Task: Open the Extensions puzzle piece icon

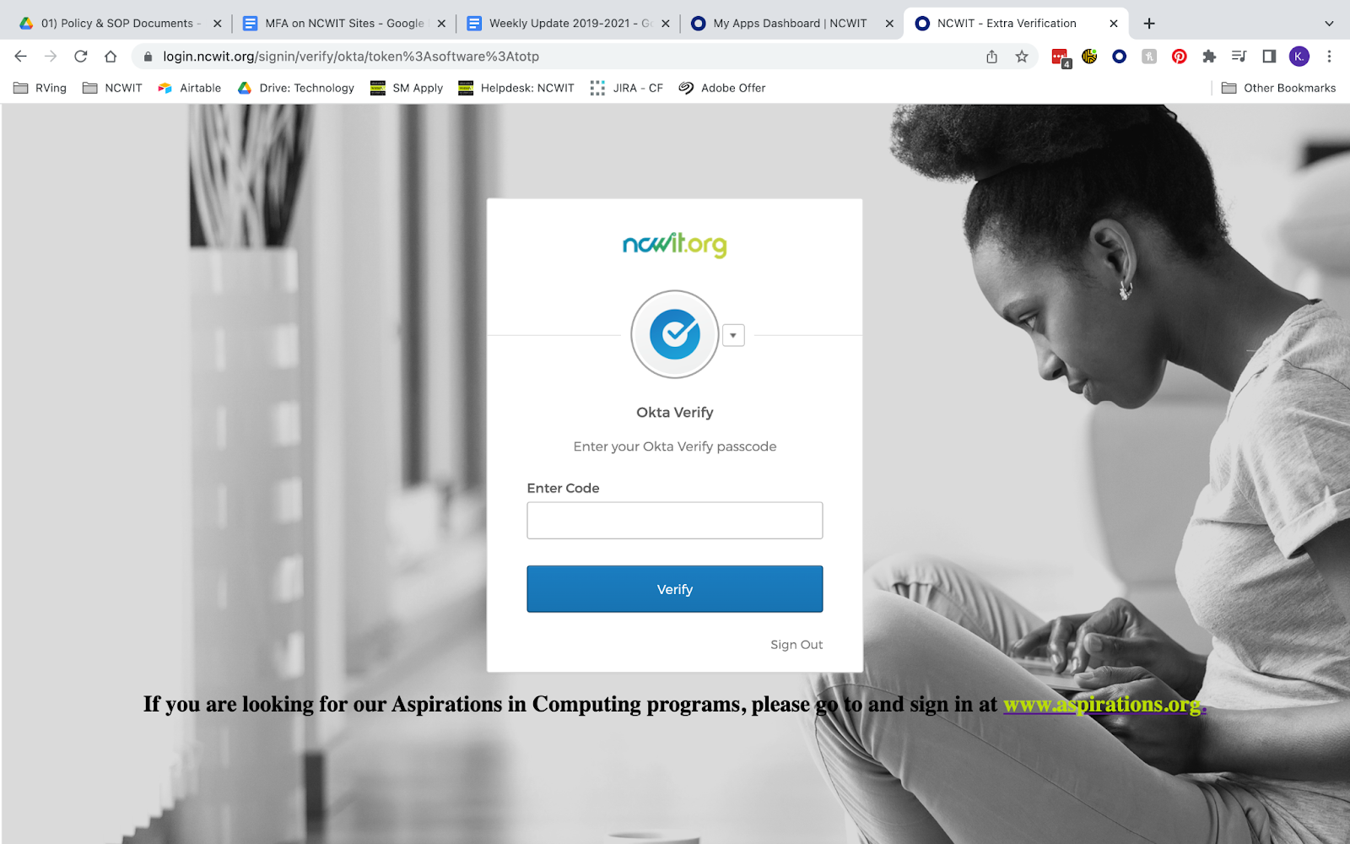Action: pyautogui.click(x=1209, y=57)
